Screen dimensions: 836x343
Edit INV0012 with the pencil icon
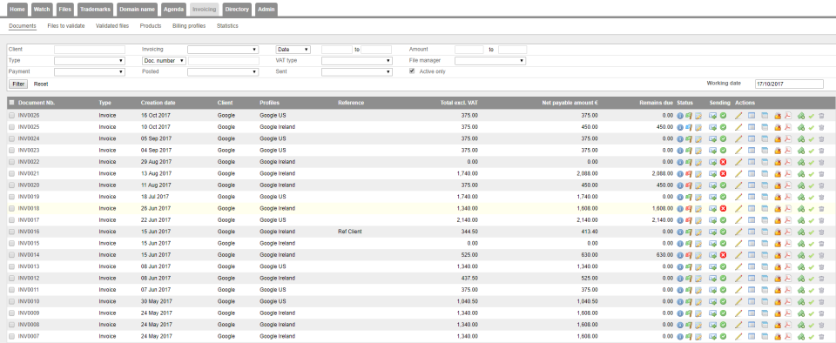tap(738, 278)
